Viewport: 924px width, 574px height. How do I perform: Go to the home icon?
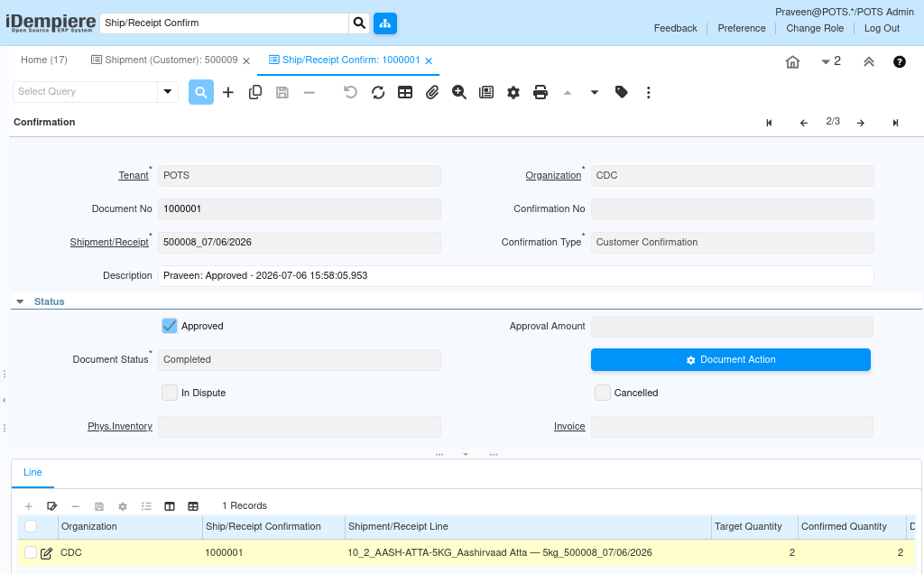[792, 62]
